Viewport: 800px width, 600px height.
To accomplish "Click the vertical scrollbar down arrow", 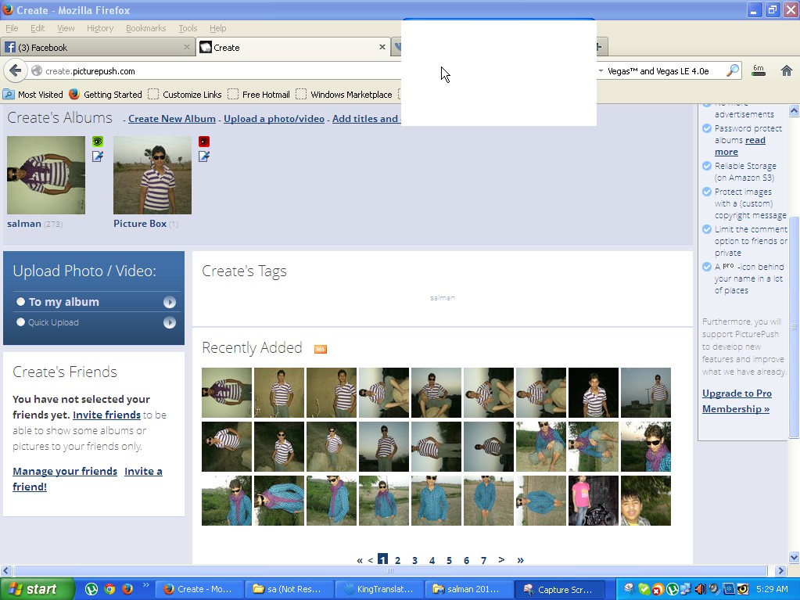I will click(794, 557).
